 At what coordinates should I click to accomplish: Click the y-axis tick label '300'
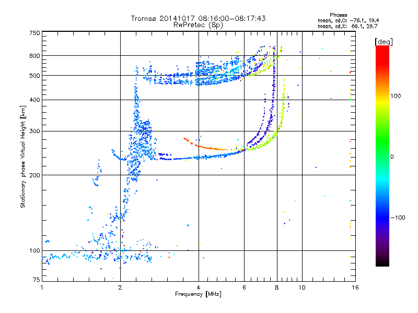[x=34, y=131]
